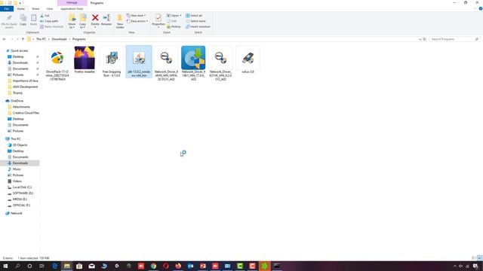Select Music under This PC
The width and height of the screenshot is (483, 271).
click(x=17, y=169)
